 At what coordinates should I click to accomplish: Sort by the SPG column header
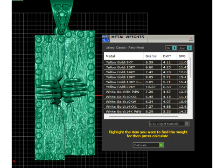(182, 56)
